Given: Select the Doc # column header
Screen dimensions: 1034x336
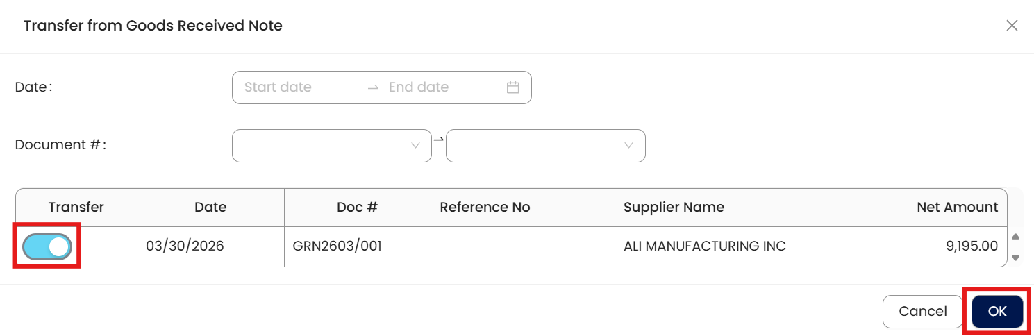Looking at the screenshot, I should 358,208.
